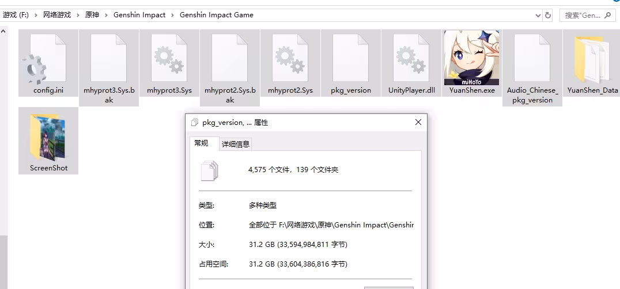Click the YuanShen.exe file name
This screenshot has width=620, height=289.
tap(472, 90)
